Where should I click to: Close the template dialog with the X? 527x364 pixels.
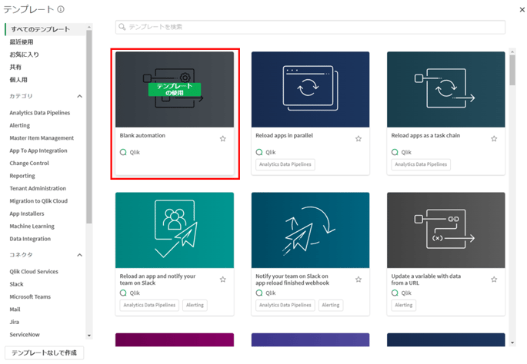[522, 10]
